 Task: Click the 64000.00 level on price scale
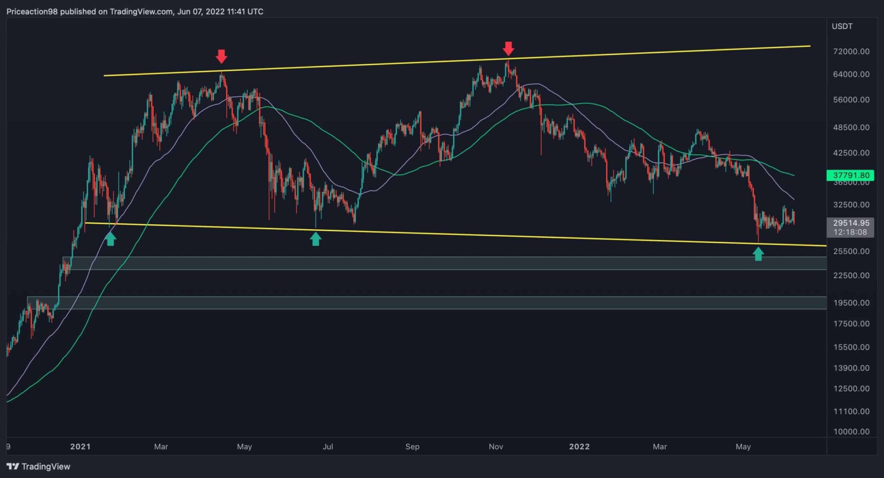pyautogui.click(x=851, y=74)
